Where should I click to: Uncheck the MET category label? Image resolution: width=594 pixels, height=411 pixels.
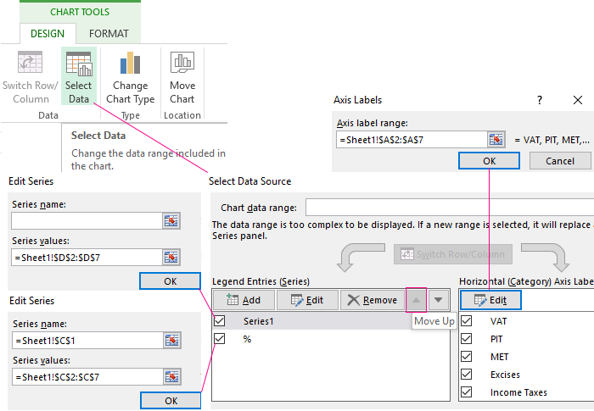[467, 357]
